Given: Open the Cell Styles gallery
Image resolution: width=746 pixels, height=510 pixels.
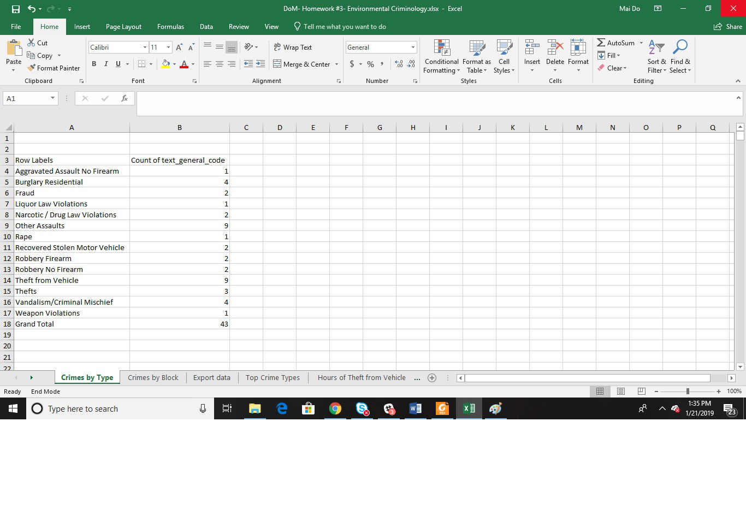Looking at the screenshot, I should coord(504,56).
